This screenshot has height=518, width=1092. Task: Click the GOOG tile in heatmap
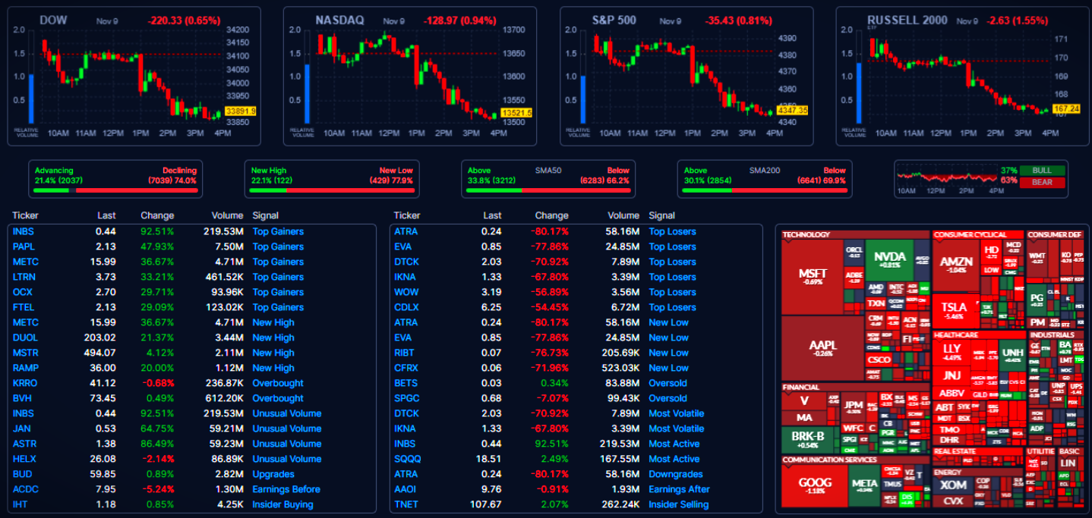coord(815,485)
